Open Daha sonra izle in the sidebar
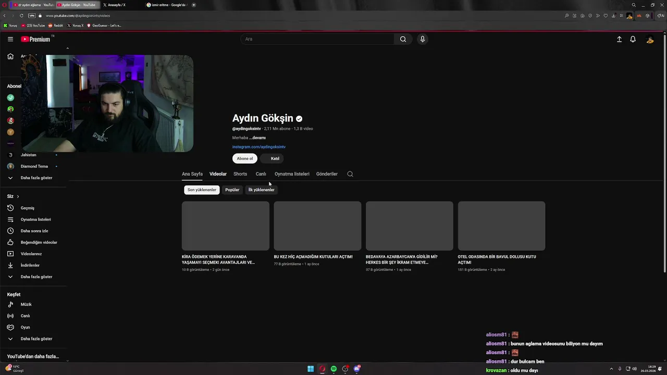Viewport: 667px width, 375px height. click(x=34, y=231)
